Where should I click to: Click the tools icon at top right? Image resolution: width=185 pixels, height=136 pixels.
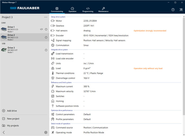pos(181,10)
